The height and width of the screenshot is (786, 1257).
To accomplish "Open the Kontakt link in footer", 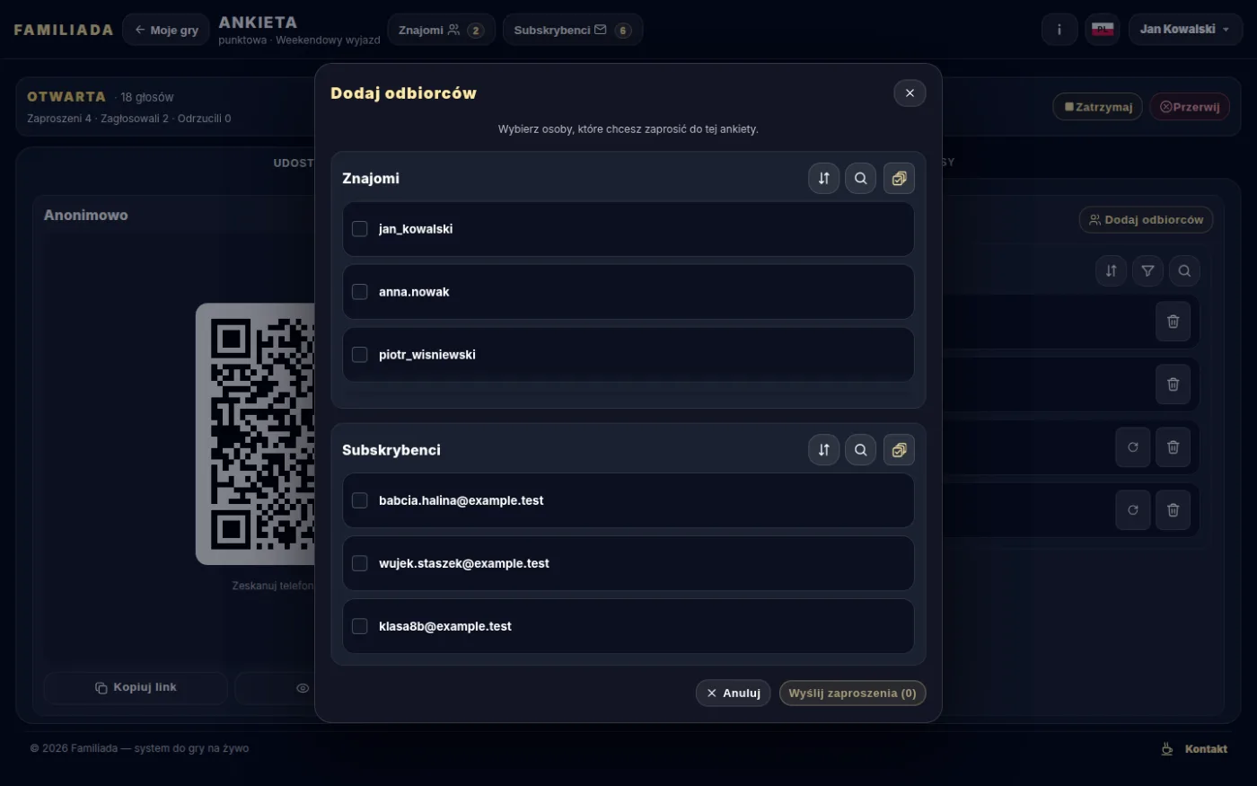I will coord(1206,748).
